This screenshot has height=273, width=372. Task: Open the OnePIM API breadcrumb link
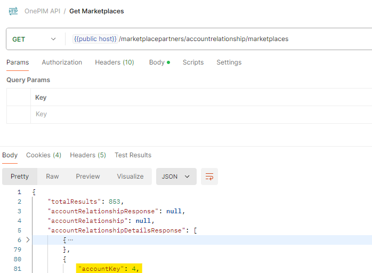click(x=42, y=11)
